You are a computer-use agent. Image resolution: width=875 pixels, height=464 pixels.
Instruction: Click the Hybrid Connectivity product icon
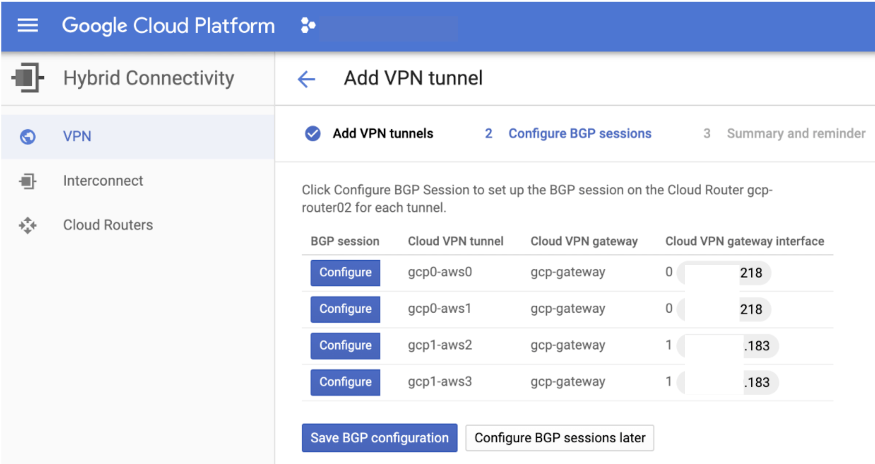click(27, 78)
